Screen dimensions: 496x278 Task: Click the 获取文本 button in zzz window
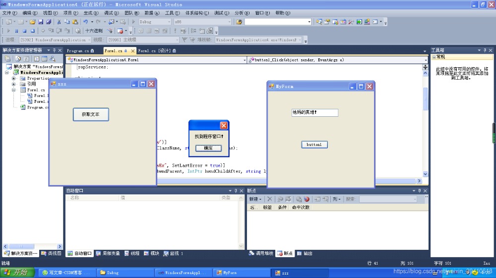91,114
